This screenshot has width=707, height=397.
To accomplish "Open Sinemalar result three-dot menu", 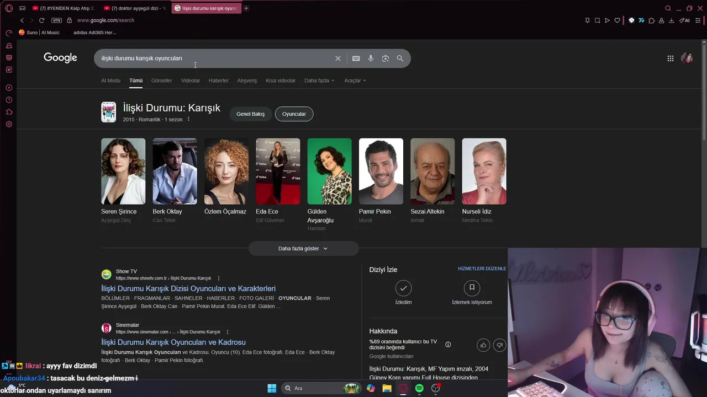I will [228, 332].
